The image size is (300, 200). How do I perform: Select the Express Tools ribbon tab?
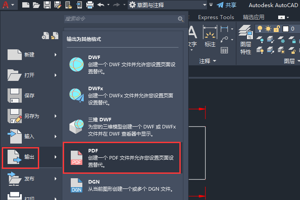tap(216, 17)
